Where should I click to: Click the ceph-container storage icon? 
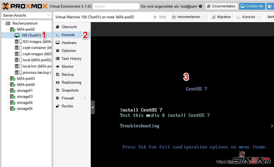point(18,48)
